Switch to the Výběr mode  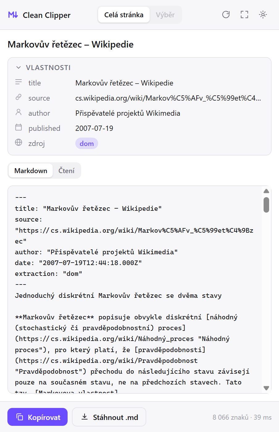(165, 15)
